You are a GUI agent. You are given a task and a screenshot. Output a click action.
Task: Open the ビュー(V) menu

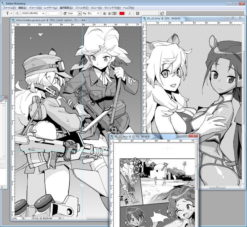coord(96,8)
